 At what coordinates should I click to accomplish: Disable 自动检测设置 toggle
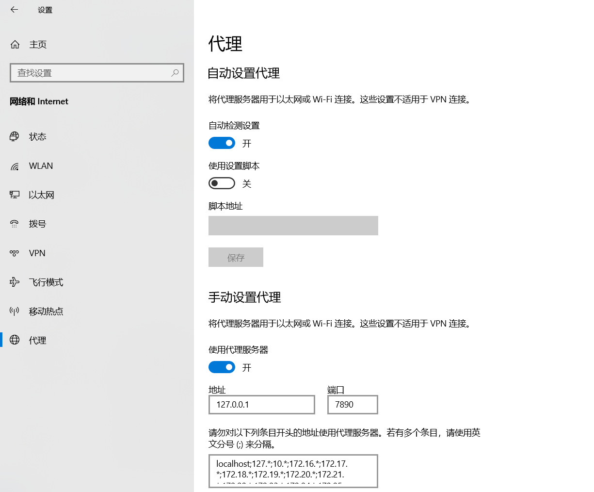[x=222, y=143]
